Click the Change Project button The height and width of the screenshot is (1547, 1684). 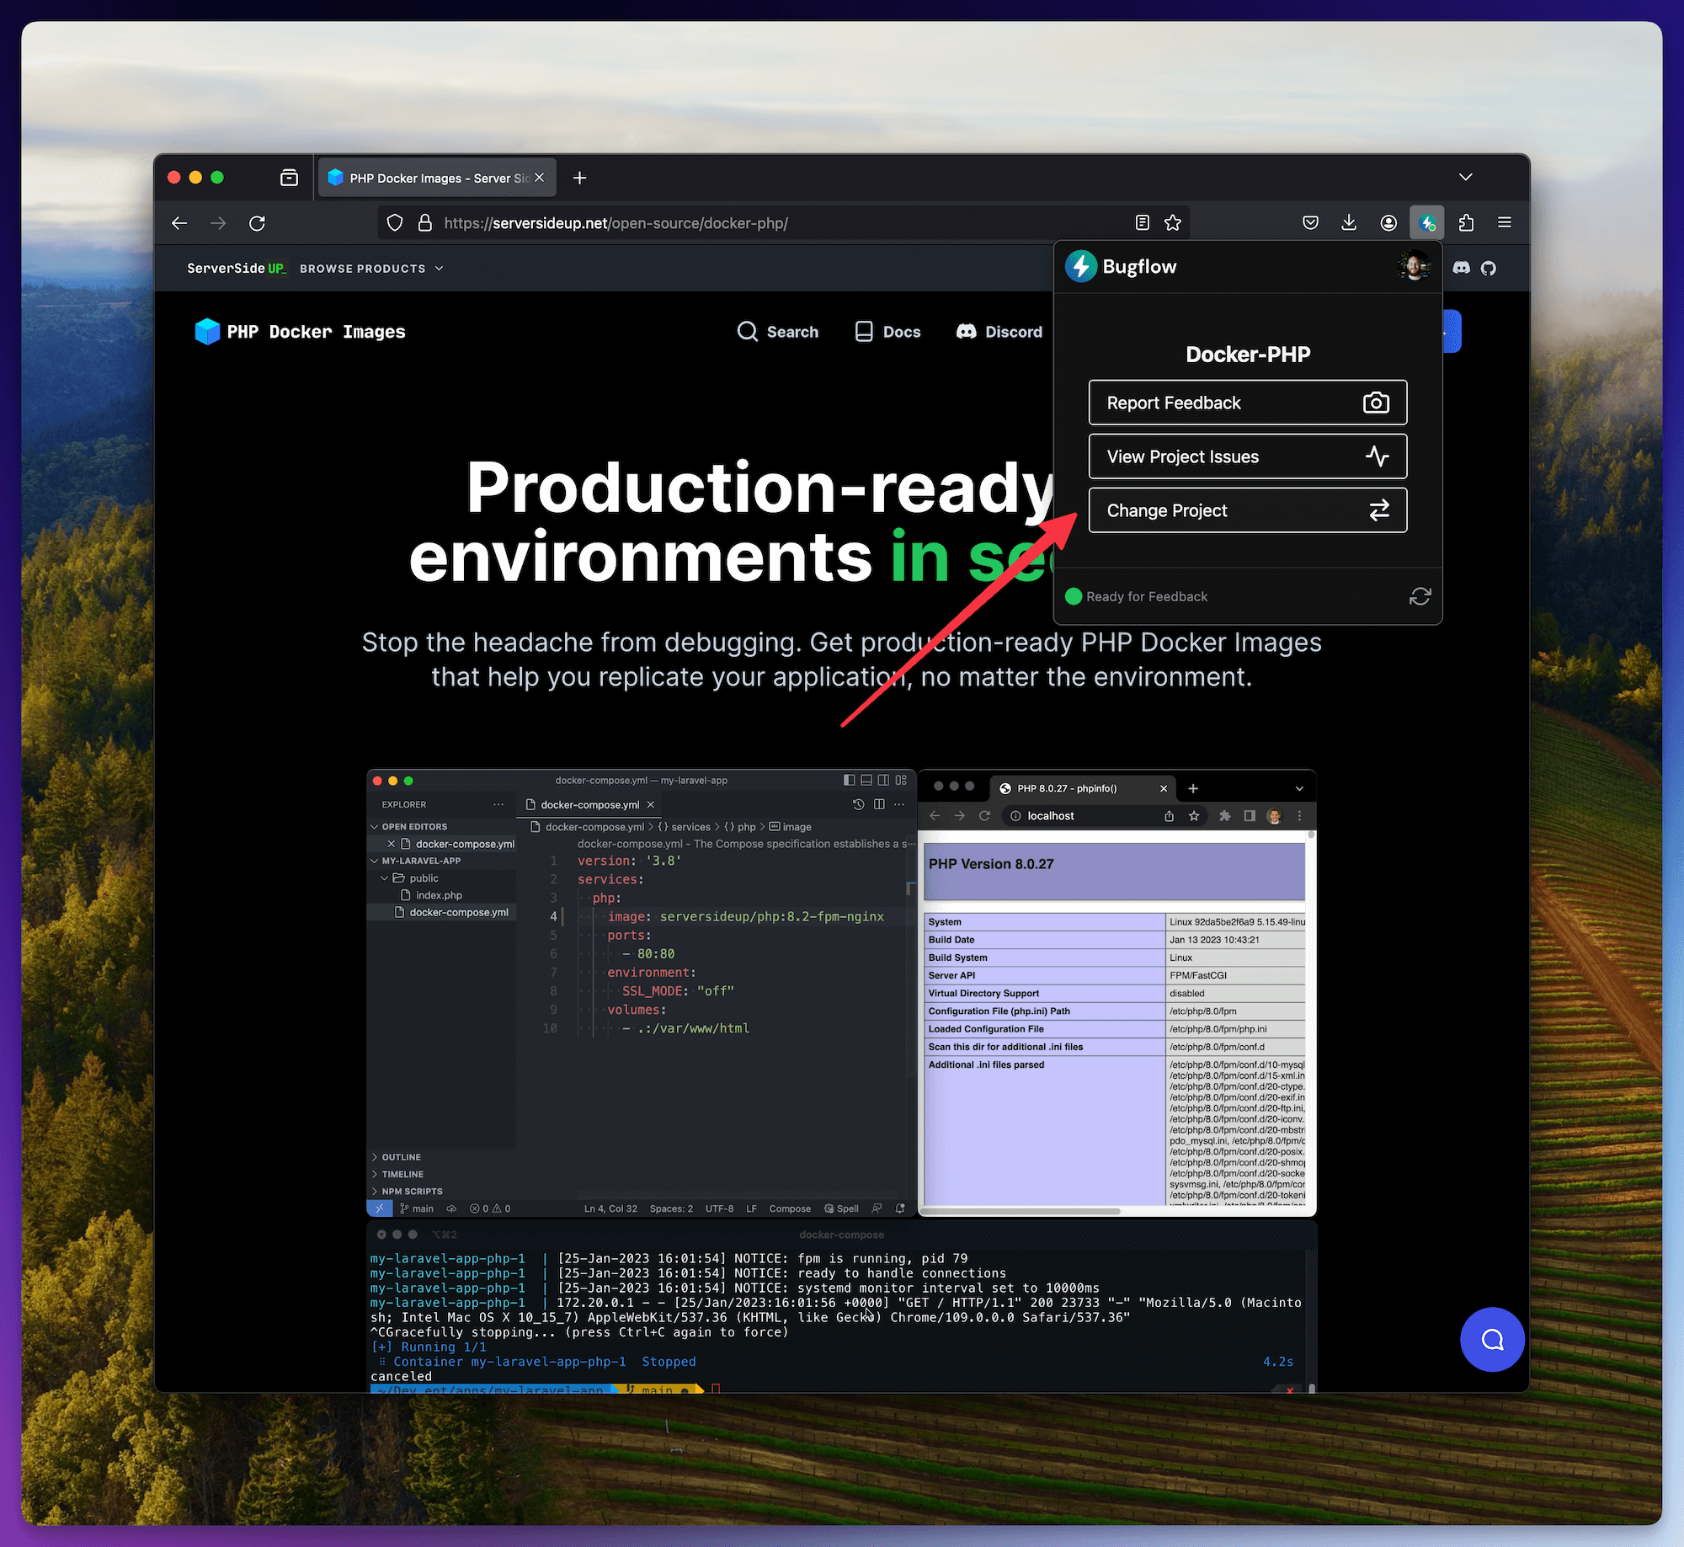(x=1247, y=510)
